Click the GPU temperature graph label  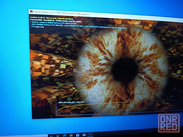[71, 102]
